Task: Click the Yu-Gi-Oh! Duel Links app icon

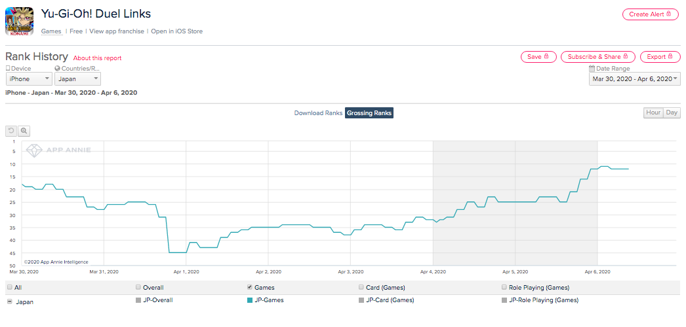Action: point(19,22)
